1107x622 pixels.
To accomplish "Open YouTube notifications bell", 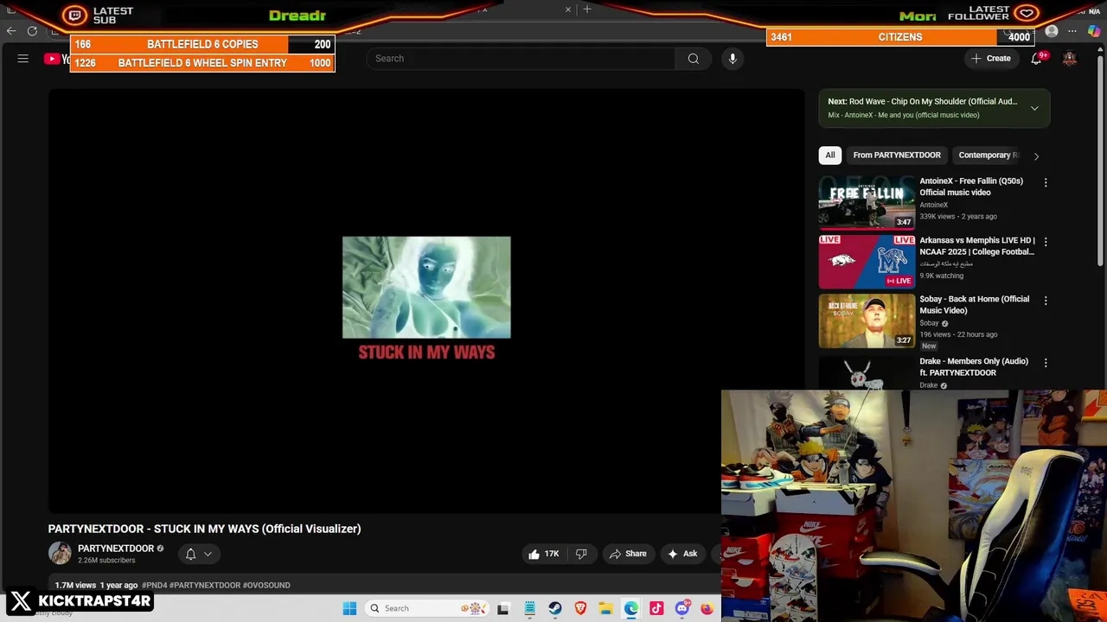I will click(1036, 59).
